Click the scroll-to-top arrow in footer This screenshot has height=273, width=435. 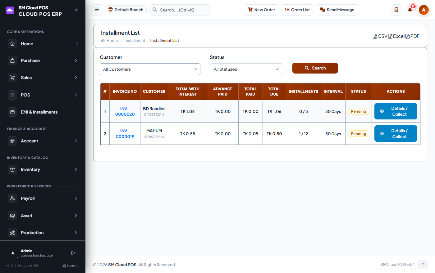coord(423,265)
